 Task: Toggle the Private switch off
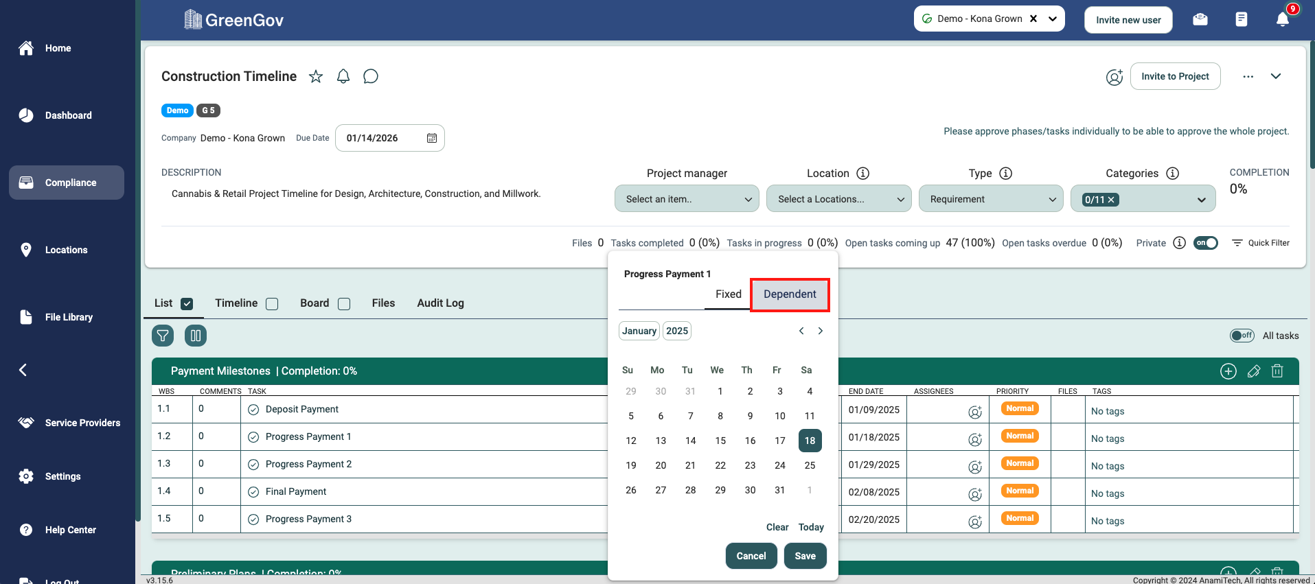pos(1205,243)
